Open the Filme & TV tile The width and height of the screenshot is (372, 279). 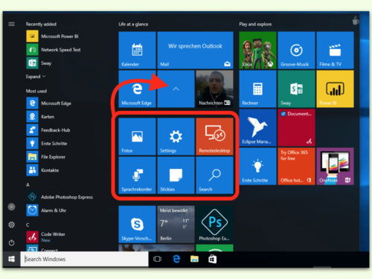[335, 50]
